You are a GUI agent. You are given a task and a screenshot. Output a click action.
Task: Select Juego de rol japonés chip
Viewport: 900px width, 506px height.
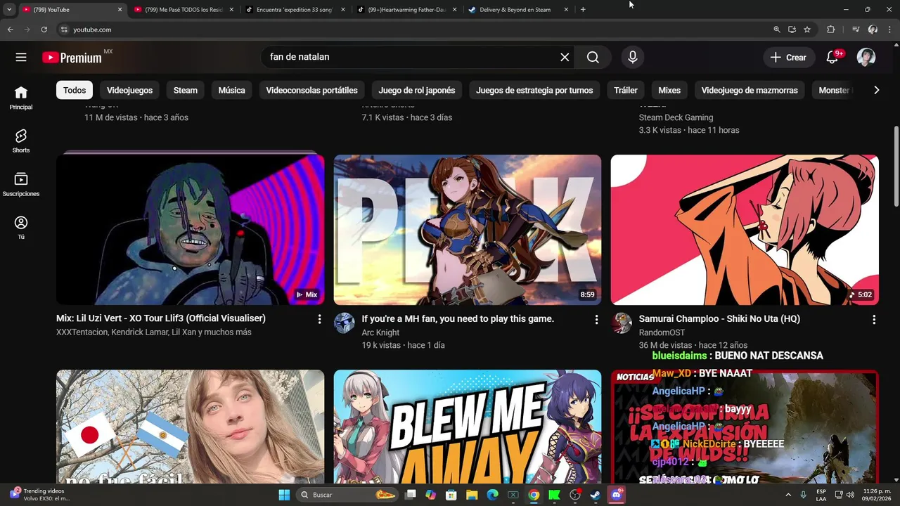coord(417,90)
